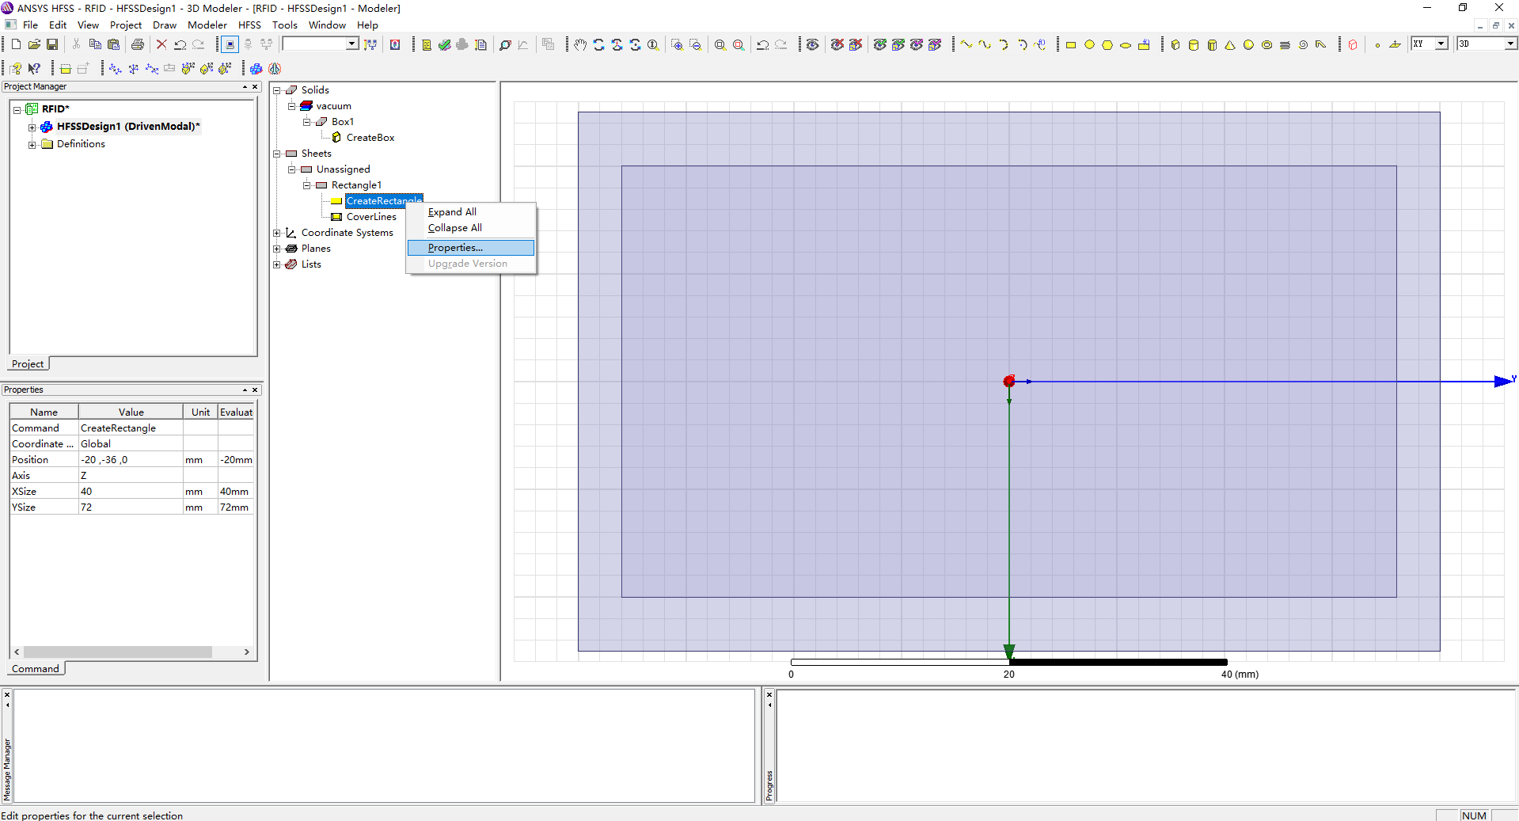Viewport: 1519px width, 821px height.
Task: Click the red Delete X icon
Action: pos(161,45)
